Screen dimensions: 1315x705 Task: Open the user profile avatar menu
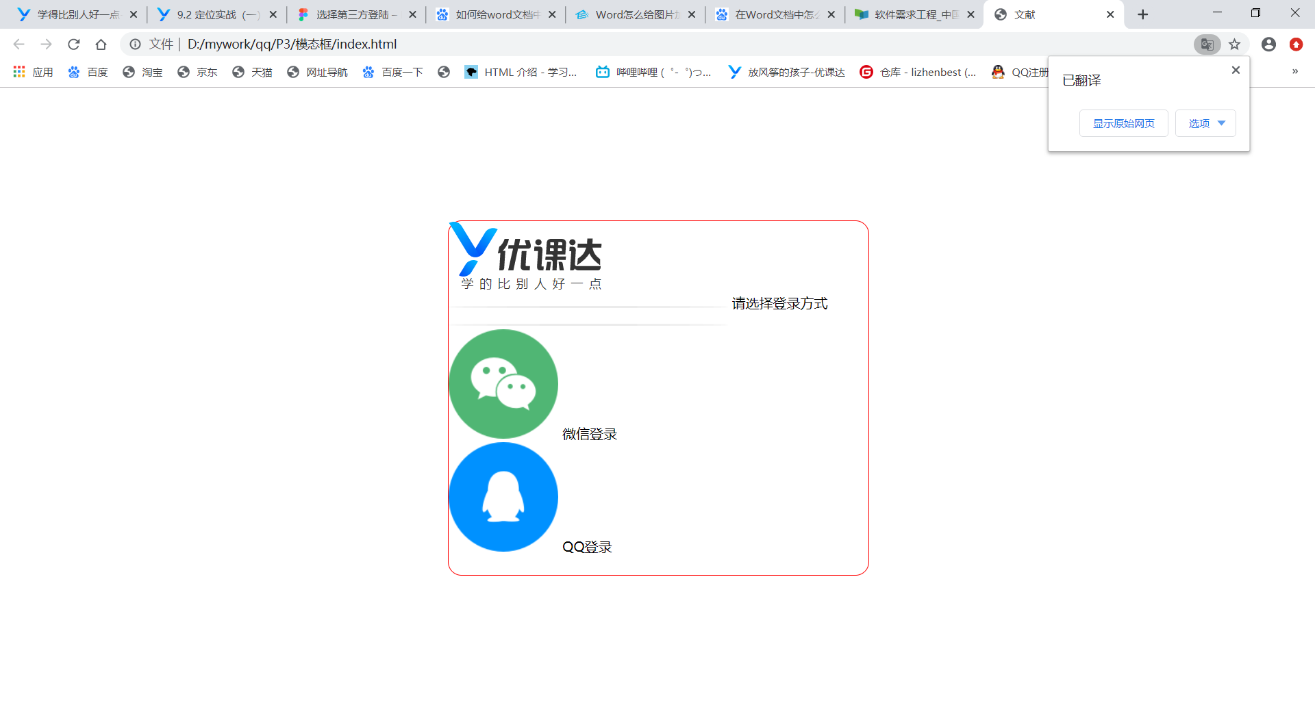tap(1268, 44)
